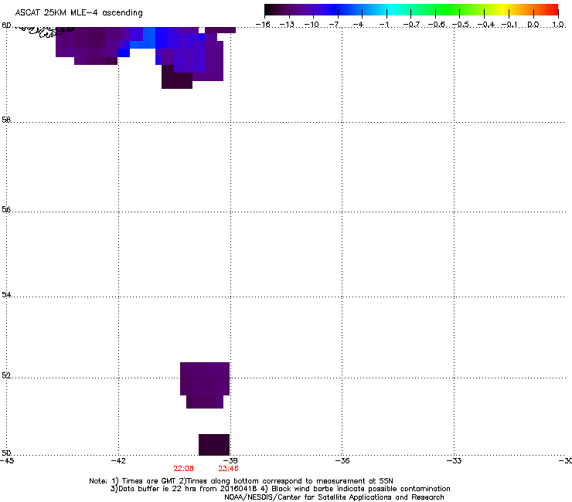Click the longitude label '-42'
The height and width of the screenshot is (502, 572).
[118, 461]
